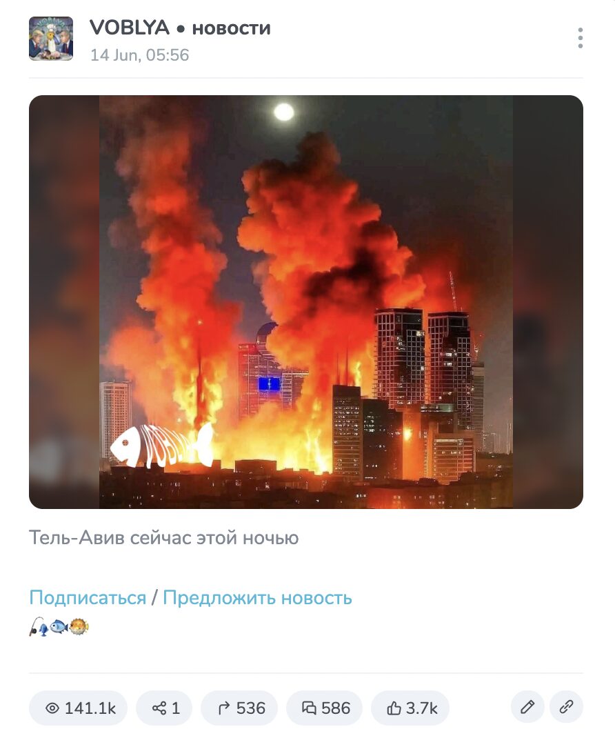The image size is (615, 738).
Task: Click the caption Тель-Авив сейчас этой ночью
Action: tap(164, 537)
